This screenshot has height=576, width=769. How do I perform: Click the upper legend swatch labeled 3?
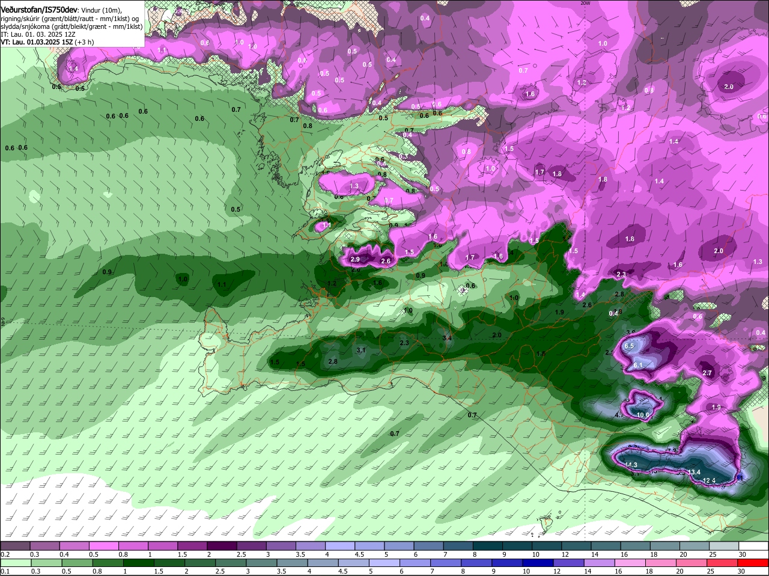point(281,545)
